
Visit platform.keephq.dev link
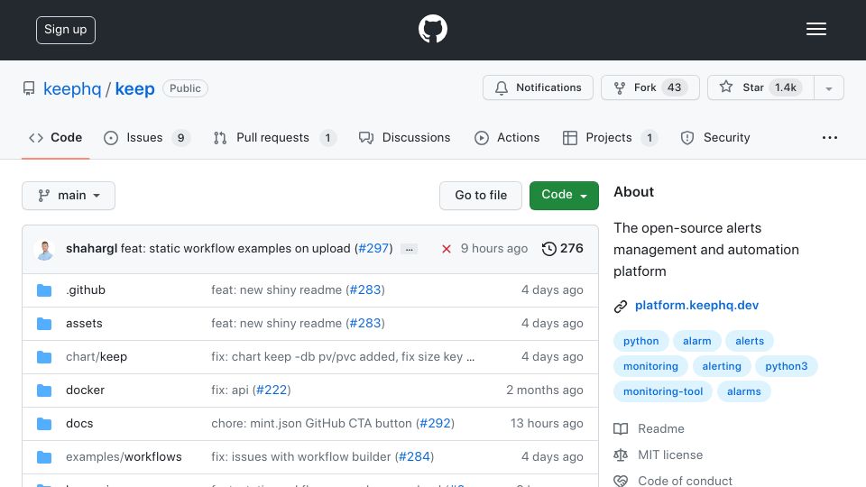click(x=696, y=306)
